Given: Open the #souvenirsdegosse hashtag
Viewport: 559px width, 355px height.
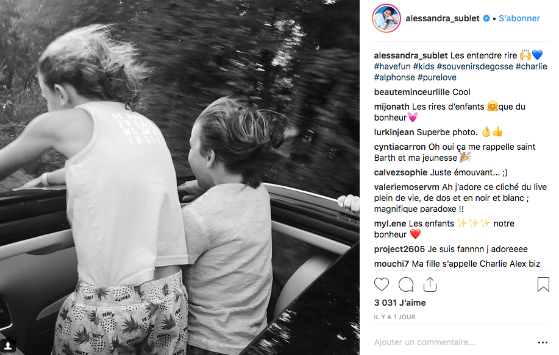Looking at the screenshot, I should pos(475,66).
